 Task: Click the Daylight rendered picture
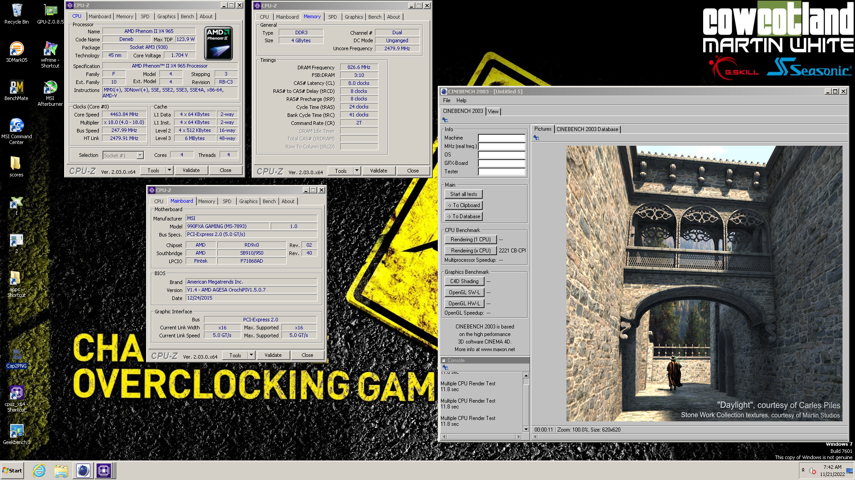(x=704, y=284)
